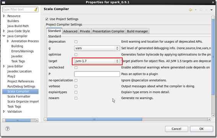The image size is (217, 138).
Task: Click the Cancel button
Action: [x=177, y=129]
